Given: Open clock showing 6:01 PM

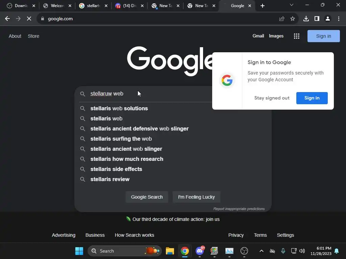Looking at the screenshot, I should coord(321,251).
